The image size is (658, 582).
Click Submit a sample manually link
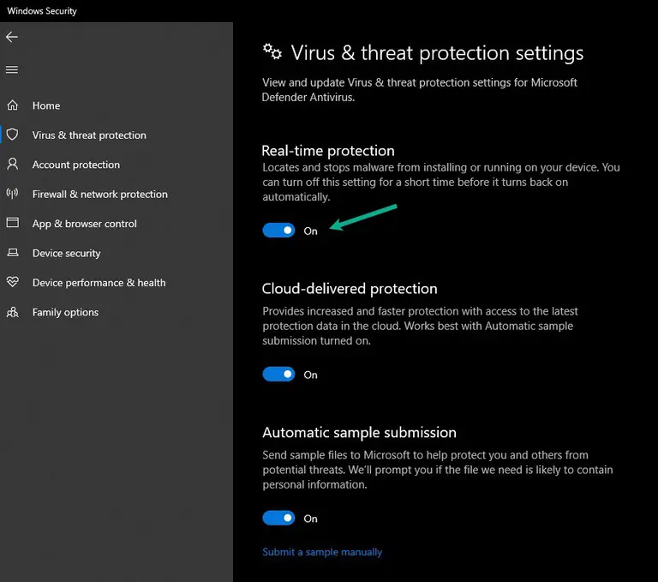pos(322,552)
